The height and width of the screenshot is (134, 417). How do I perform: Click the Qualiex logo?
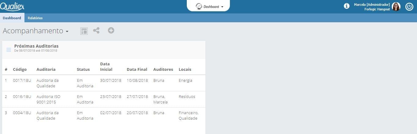pos(12,6)
